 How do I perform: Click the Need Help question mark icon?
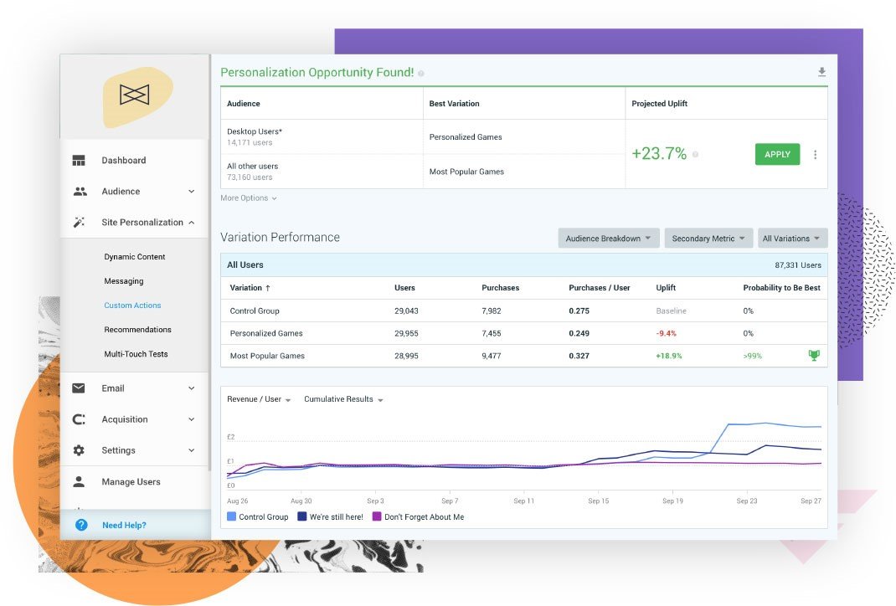81,525
